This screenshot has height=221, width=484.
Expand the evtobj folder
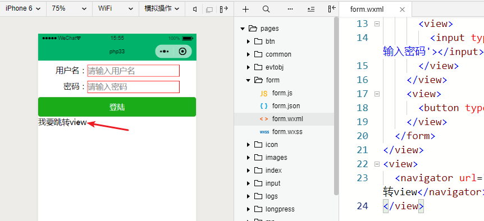coord(249,67)
